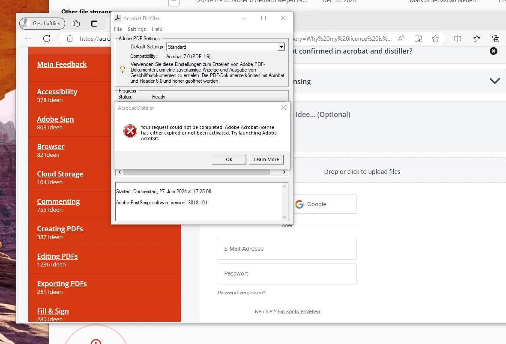
Task: Click the lightbulb hint icon
Action: click(122, 69)
